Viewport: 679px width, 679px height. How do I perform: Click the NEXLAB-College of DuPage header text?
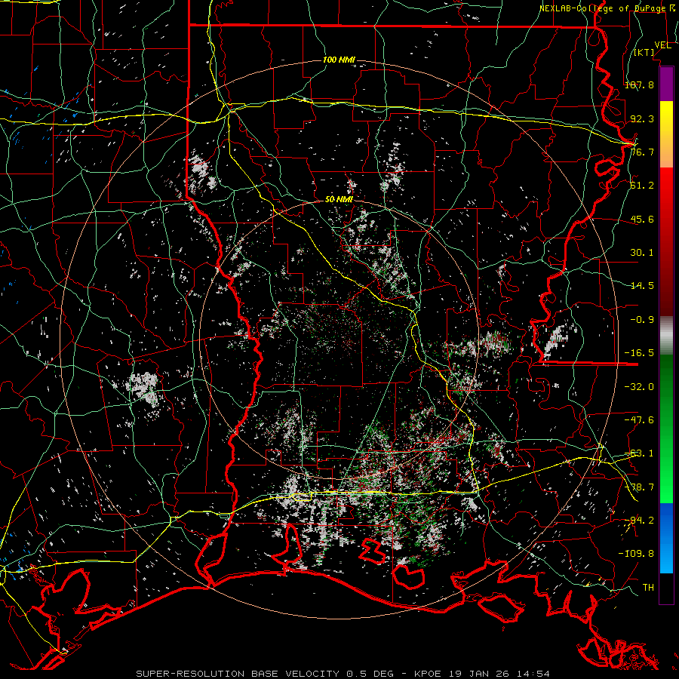tap(604, 8)
